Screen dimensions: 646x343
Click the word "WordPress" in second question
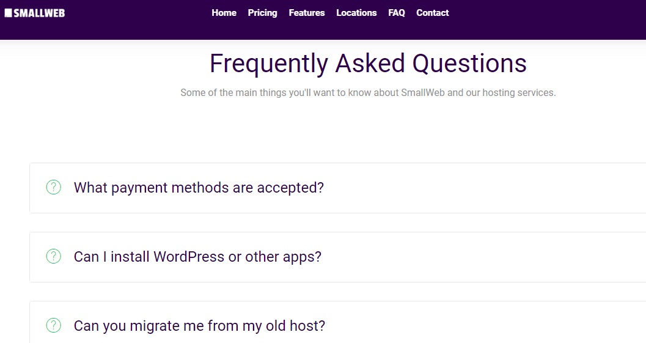[x=189, y=257]
